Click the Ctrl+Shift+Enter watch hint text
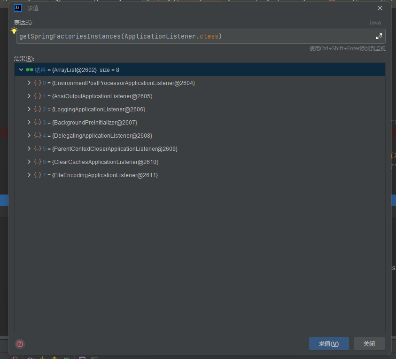Viewport: 396px width, 359px height. coord(348,48)
